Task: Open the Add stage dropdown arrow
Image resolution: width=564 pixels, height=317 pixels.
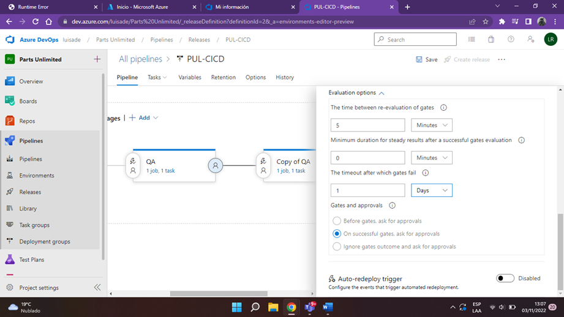Action: click(156, 117)
